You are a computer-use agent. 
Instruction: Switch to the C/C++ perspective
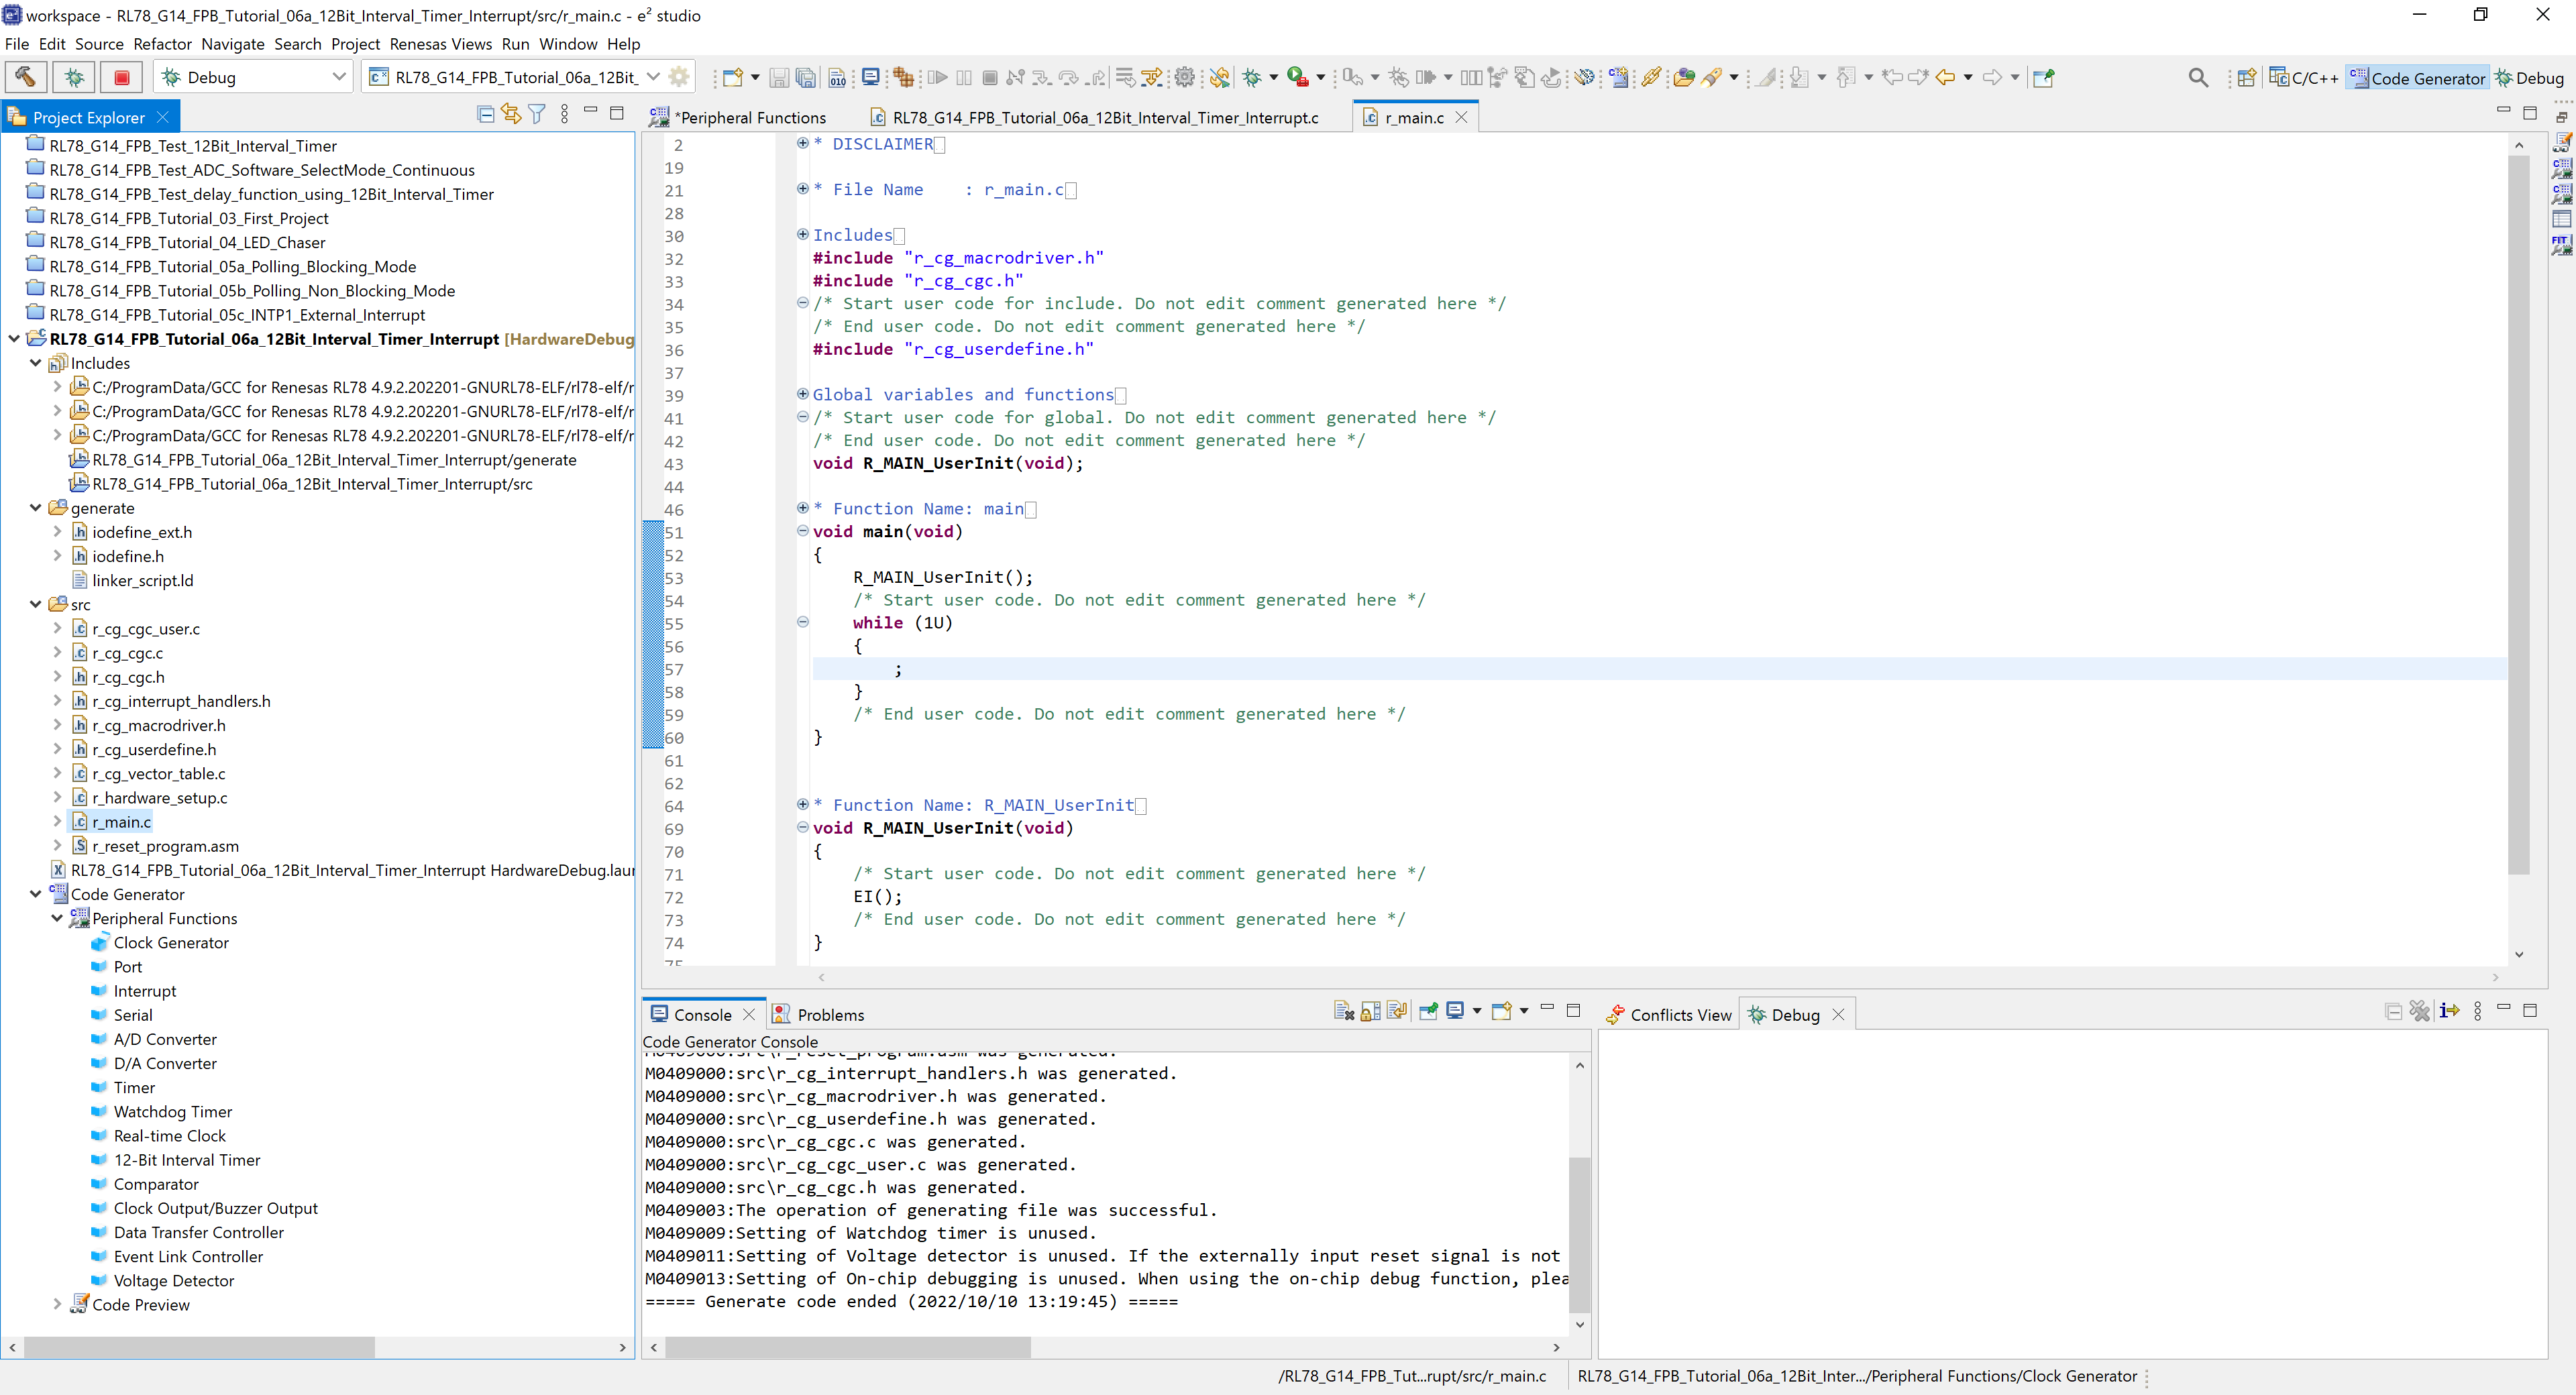coord(2304,77)
